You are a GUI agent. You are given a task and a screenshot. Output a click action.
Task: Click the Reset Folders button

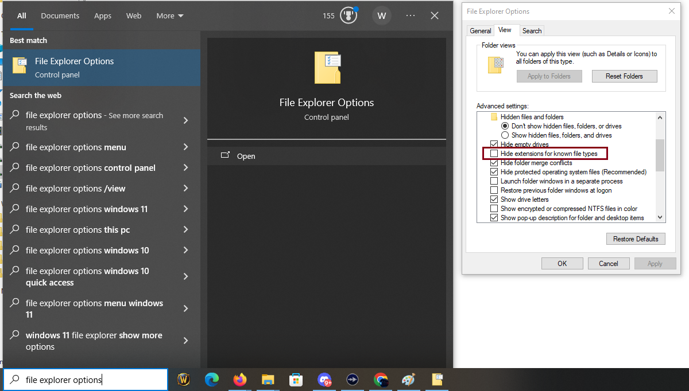624,76
